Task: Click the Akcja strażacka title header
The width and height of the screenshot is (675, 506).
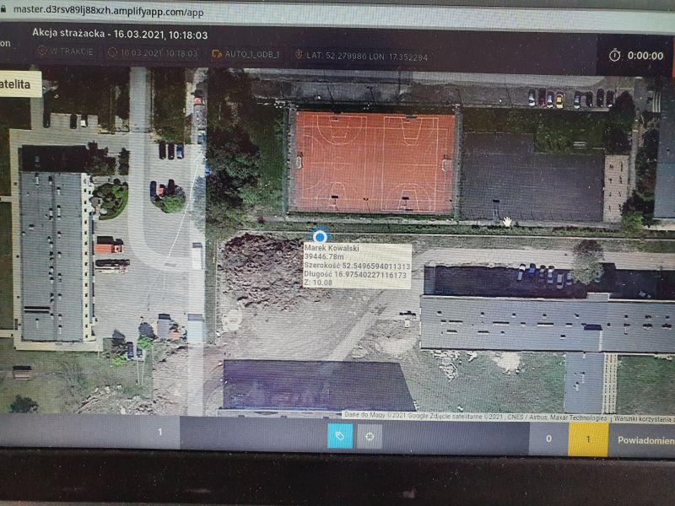Action: click(120, 35)
